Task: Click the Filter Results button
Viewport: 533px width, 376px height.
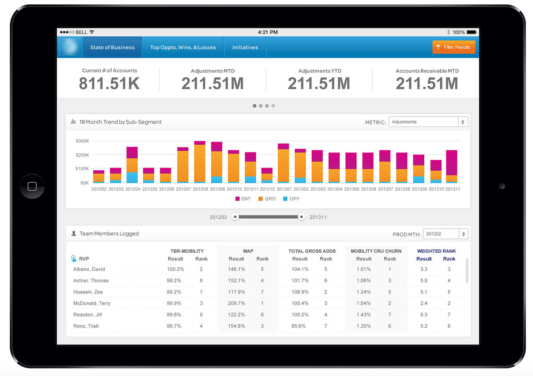Action: pyautogui.click(x=453, y=47)
